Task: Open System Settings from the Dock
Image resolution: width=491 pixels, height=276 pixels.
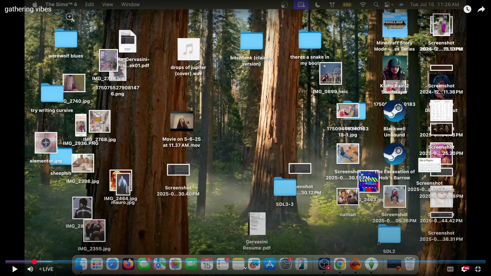Action: tap(285, 264)
